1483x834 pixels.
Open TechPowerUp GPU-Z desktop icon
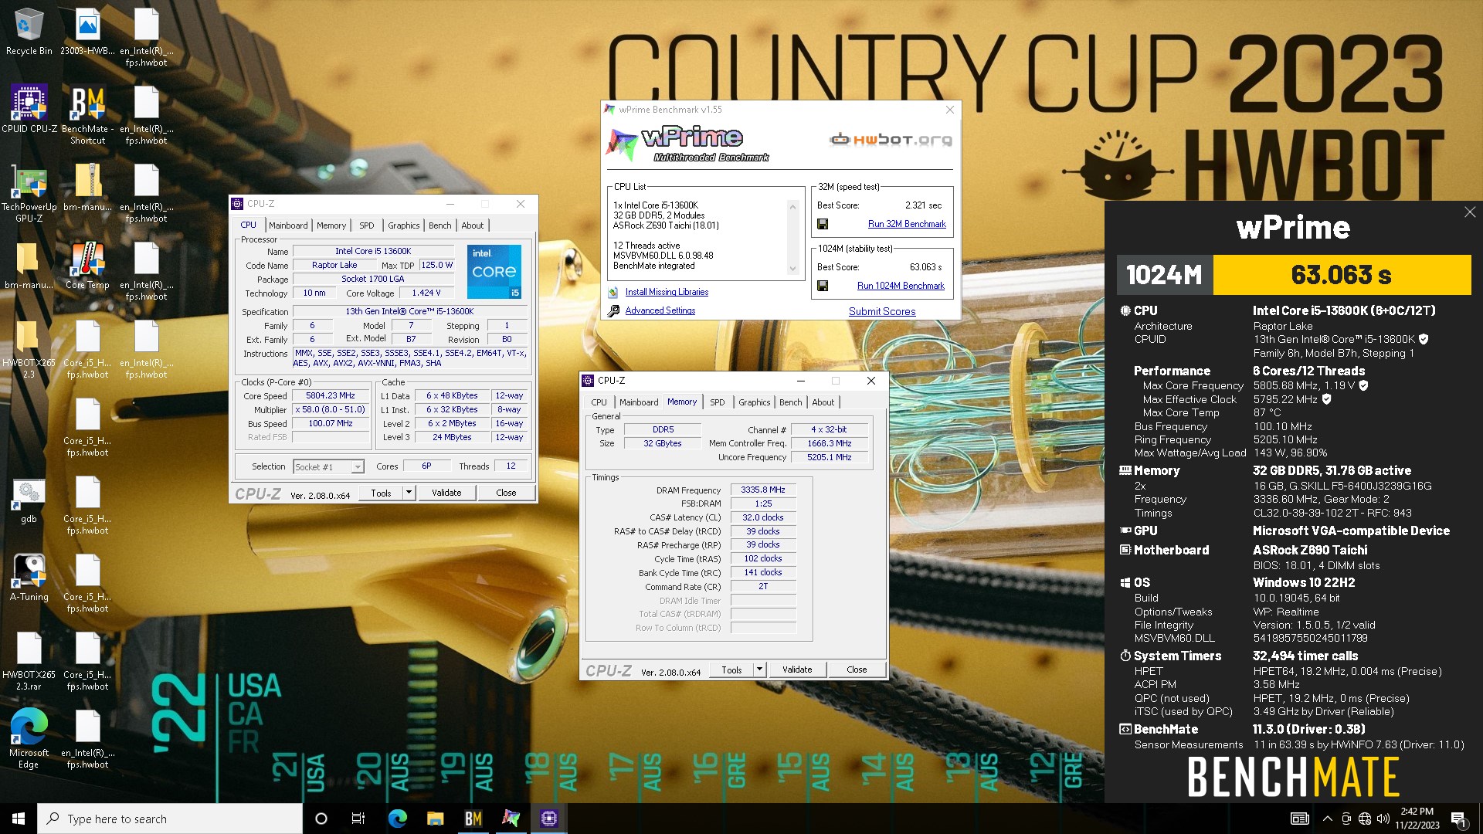pos(29,193)
